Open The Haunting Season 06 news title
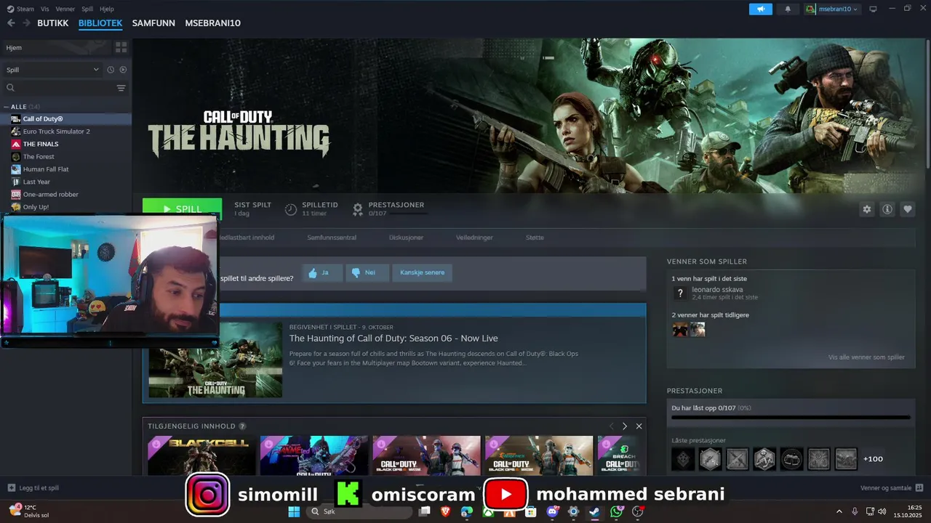This screenshot has height=523, width=931. (x=393, y=338)
